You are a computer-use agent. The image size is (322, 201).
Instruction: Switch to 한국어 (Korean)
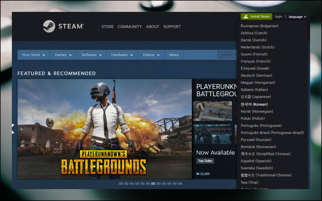[x=254, y=104]
